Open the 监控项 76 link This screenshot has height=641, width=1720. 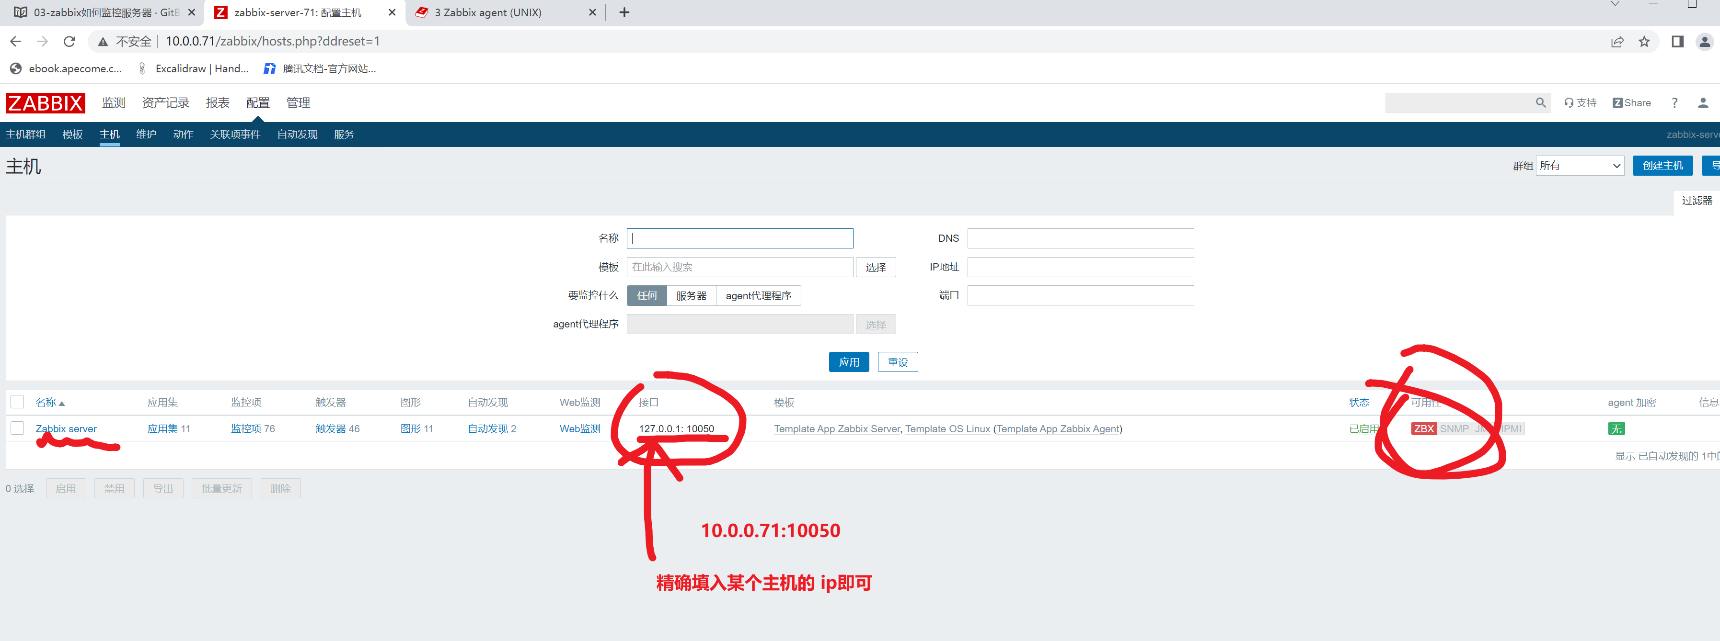(x=246, y=429)
